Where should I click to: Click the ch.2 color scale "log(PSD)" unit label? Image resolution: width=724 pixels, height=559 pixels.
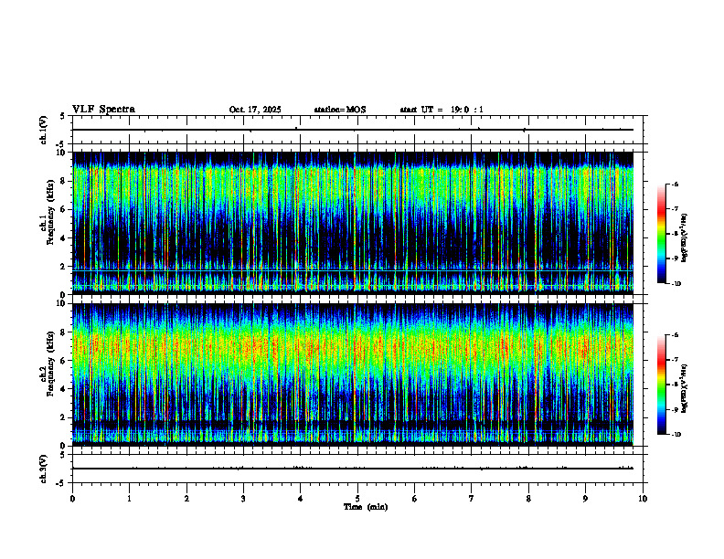click(685, 388)
